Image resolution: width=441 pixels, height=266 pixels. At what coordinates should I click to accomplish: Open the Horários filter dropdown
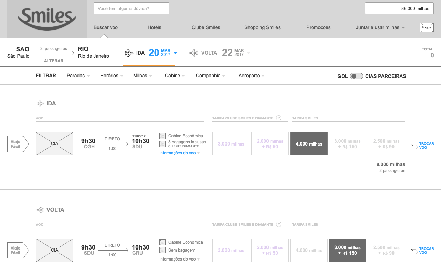[x=112, y=76]
